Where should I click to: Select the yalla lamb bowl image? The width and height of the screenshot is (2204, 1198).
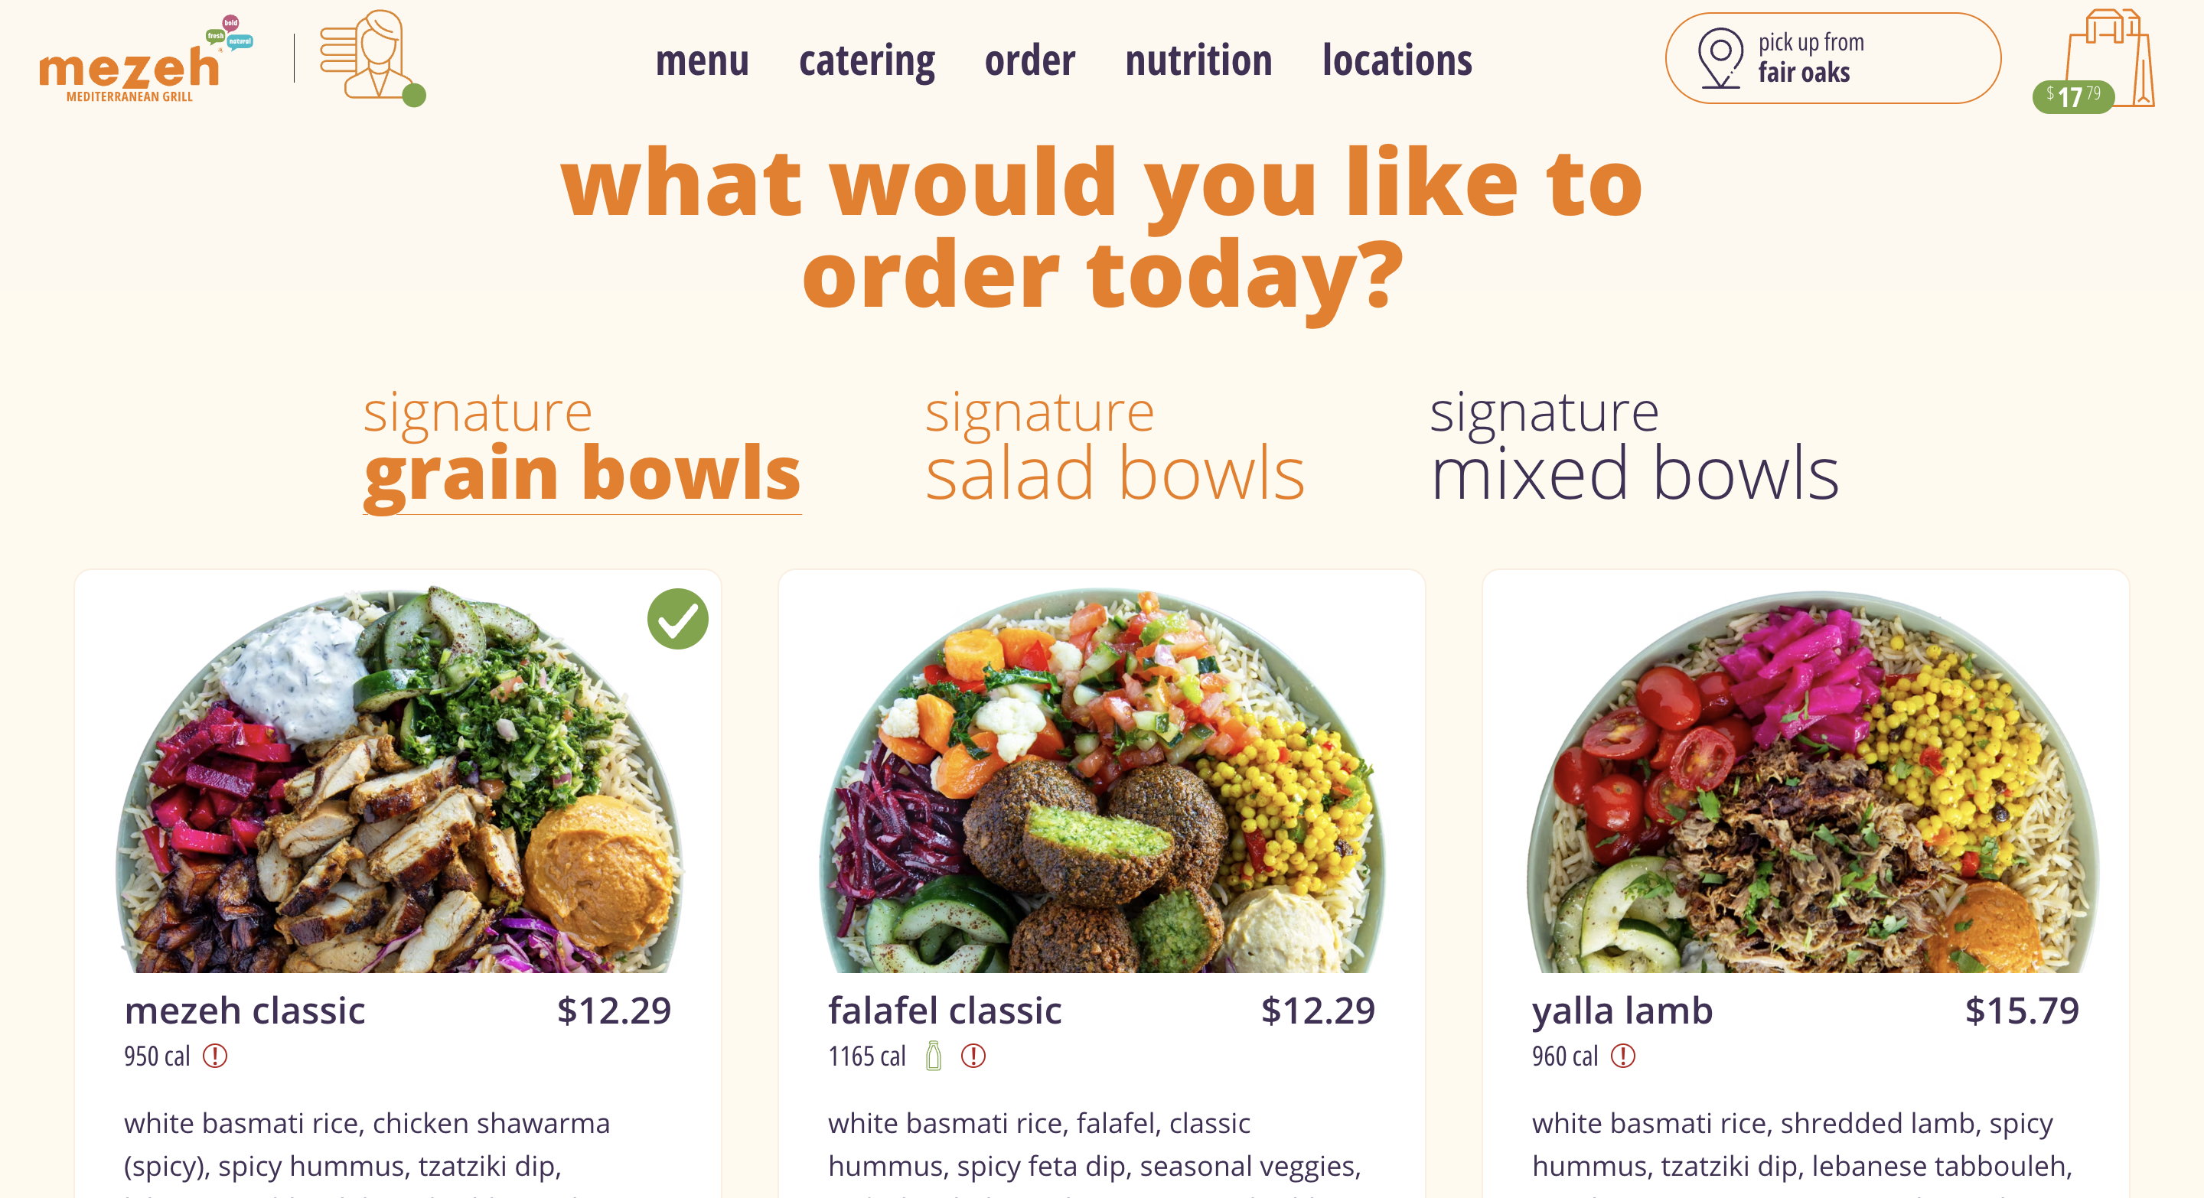tap(1812, 781)
